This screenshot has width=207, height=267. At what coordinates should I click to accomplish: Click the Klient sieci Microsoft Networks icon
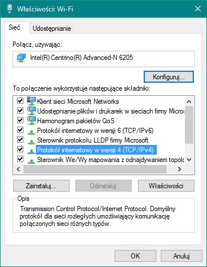click(31, 101)
